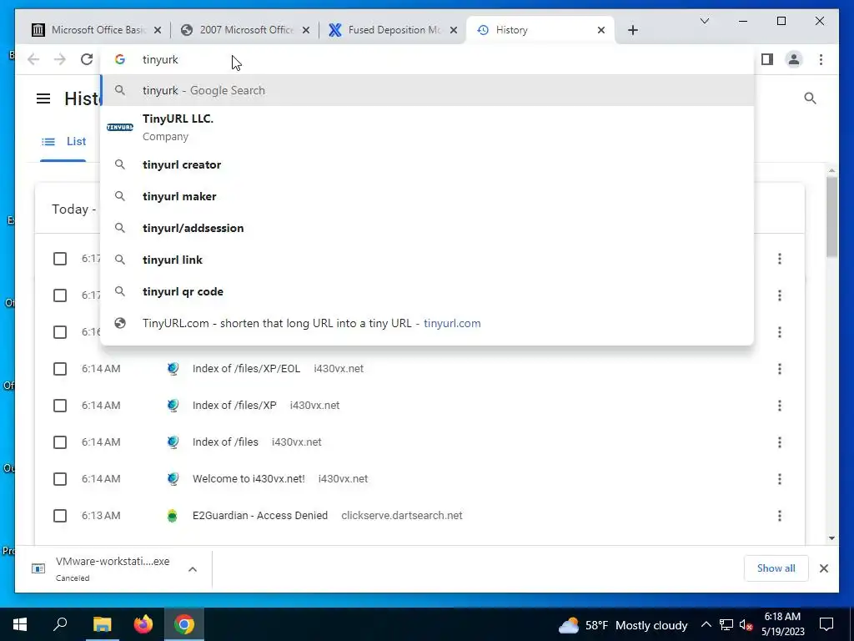854x641 pixels.
Task: Select the TinyURL LLC. company suggestion
Action: click(428, 128)
